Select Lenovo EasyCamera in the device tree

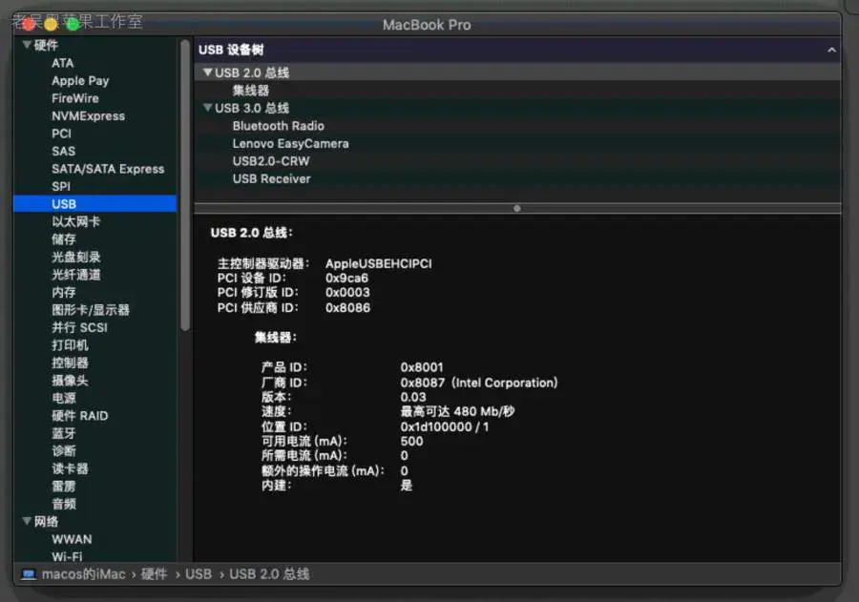290,143
